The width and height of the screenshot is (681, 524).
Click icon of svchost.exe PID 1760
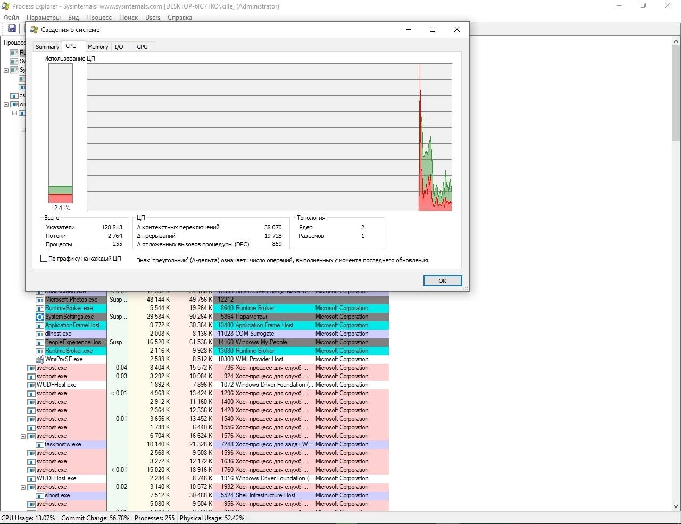point(31,470)
